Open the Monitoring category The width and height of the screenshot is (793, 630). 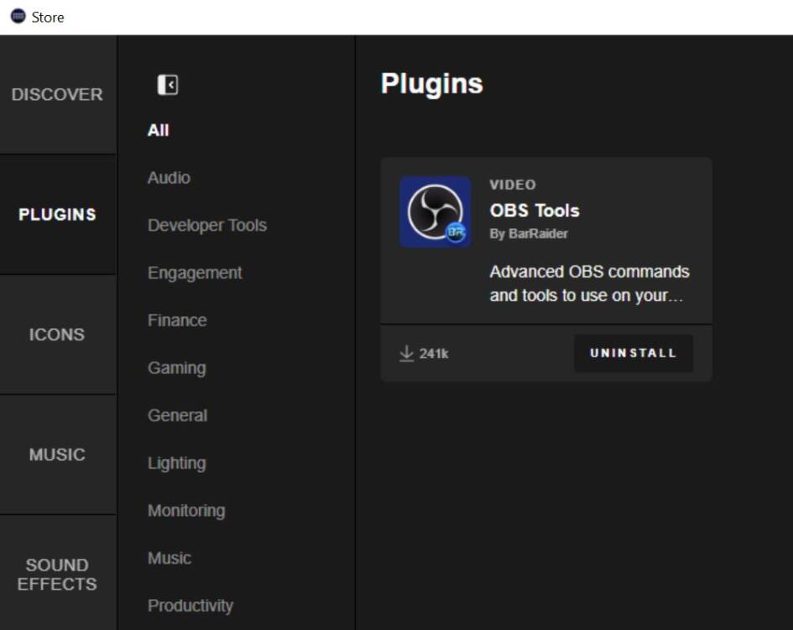pos(186,511)
